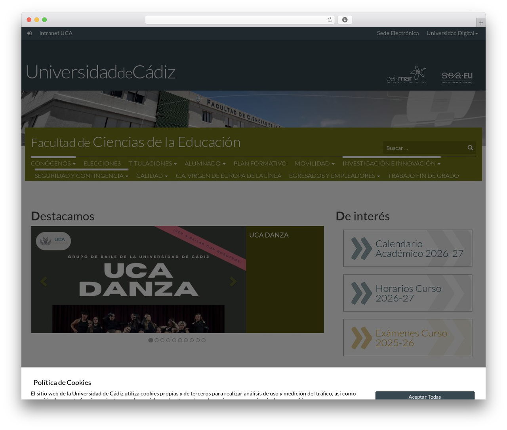
Task: Select the fifth carousel indicator dot
Action: pyautogui.click(x=174, y=340)
